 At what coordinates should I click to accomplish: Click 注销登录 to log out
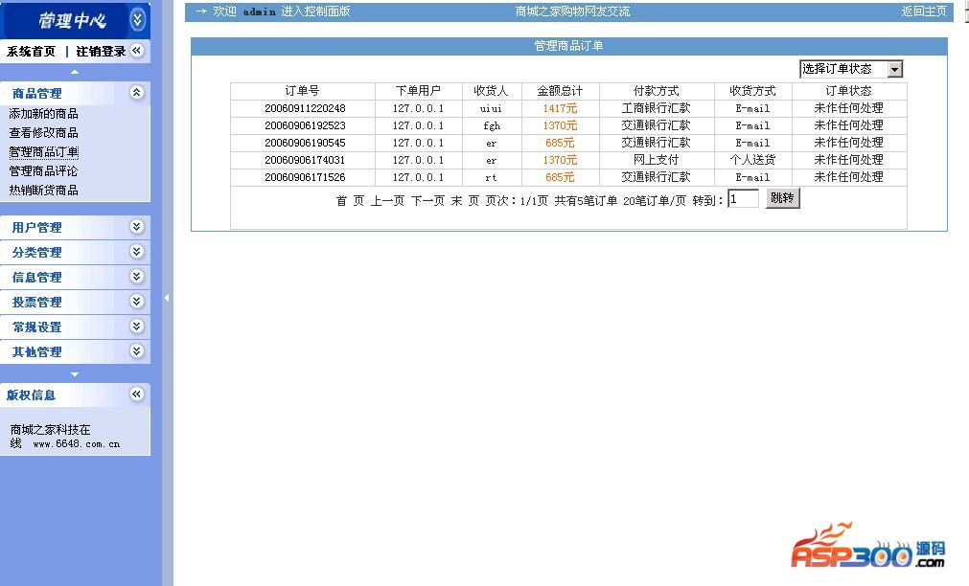coord(101,52)
